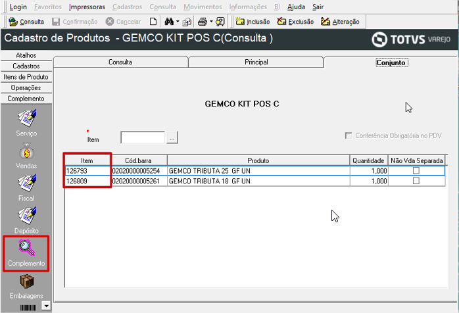The width and height of the screenshot is (459, 313).
Task: Click the barcode icon at sidebar bottom
Action: coord(28,308)
